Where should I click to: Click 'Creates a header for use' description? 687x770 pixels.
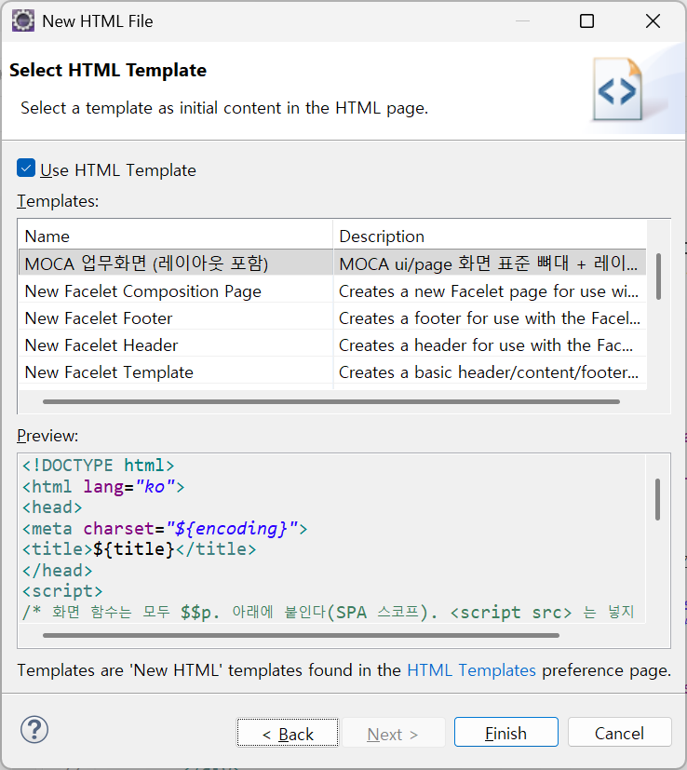490,344
